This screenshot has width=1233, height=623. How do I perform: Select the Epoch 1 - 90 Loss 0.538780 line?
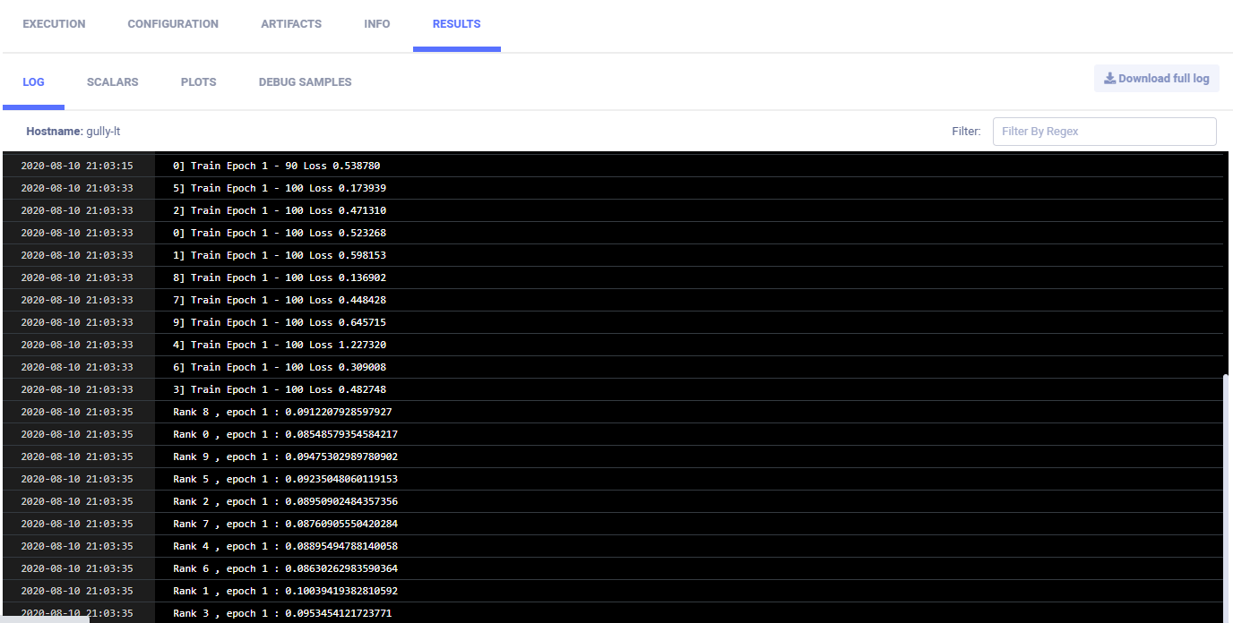276,166
